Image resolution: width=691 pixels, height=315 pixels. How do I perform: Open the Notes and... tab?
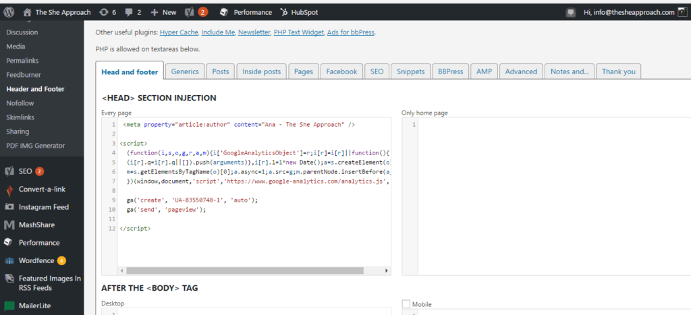pos(570,71)
